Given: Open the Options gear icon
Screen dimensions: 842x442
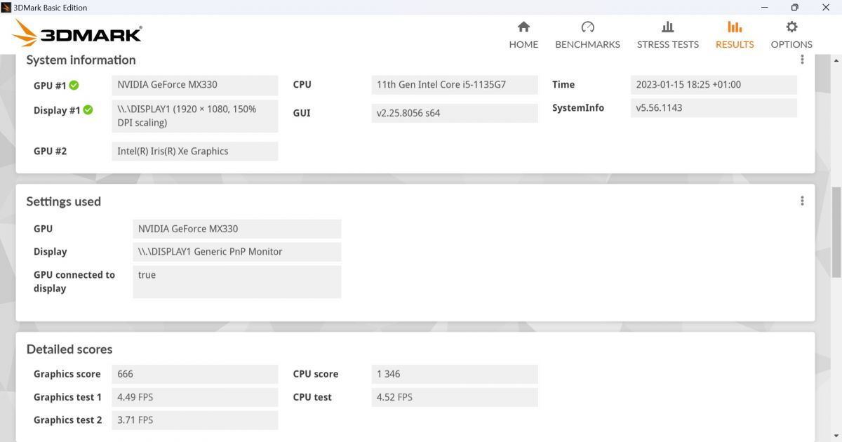Looking at the screenshot, I should tap(791, 27).
